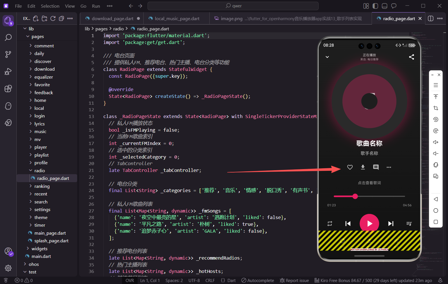Open the more options dots in phone player
The height and width of the screenshot is (284, 448).
tap(389, 167)
